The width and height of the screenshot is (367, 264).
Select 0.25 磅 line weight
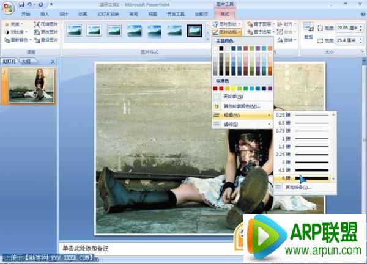tap(303, 115)
